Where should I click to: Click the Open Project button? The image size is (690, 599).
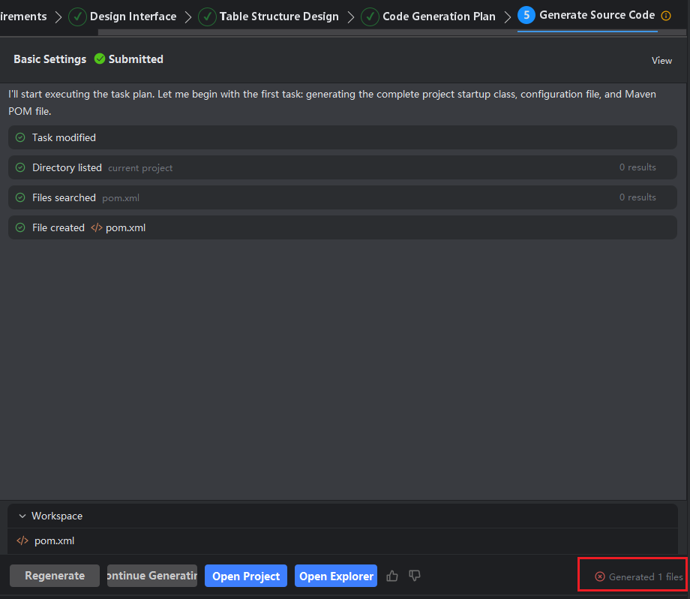click(x=246, y=576)
